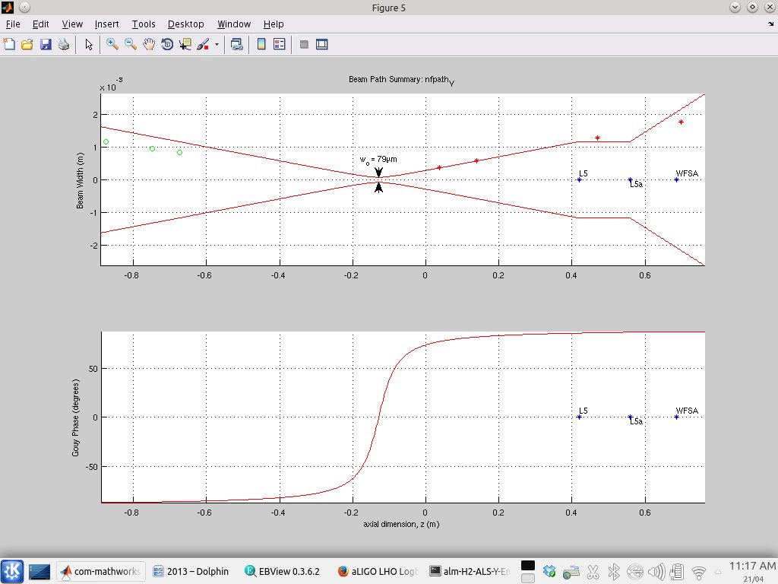The image size is (778, 584).
Task: Activate the Zoom Out magnifier tool
Action: pos(131,44)
